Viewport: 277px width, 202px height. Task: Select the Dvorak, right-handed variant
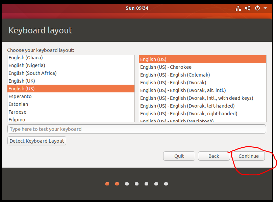pos(203,114)
